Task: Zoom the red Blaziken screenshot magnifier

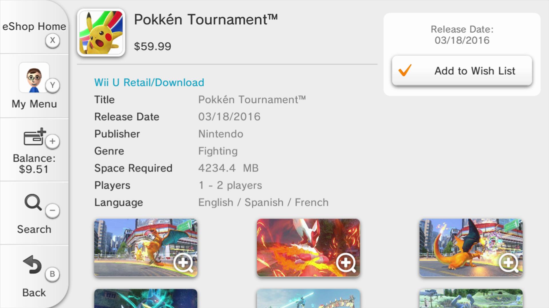Action: [x=346, y=263]
